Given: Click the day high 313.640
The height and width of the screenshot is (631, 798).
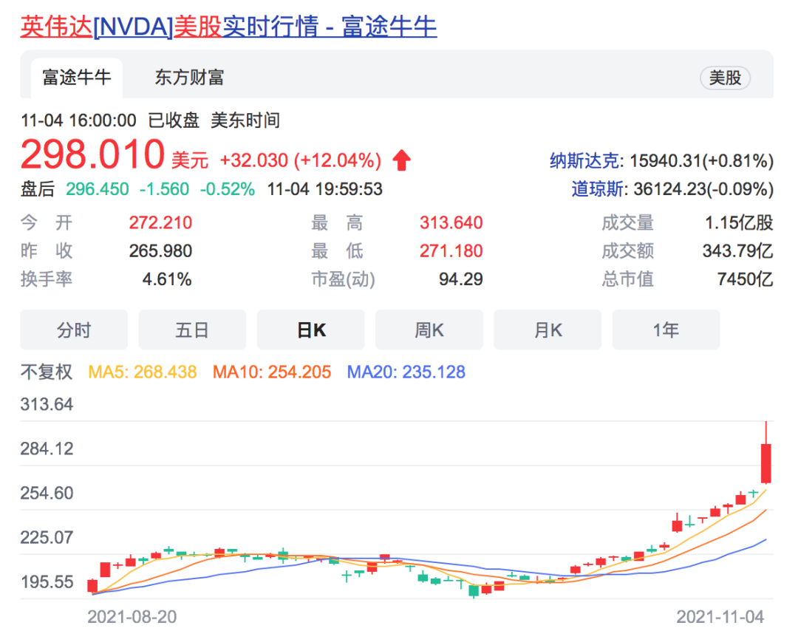Looking at the screenshot, I should point(451,223).
